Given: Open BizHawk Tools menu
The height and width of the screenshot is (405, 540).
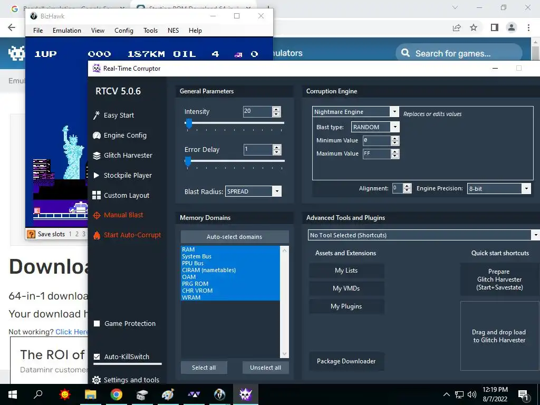Looking at the screenshot, I should click(x=150, y=31).
